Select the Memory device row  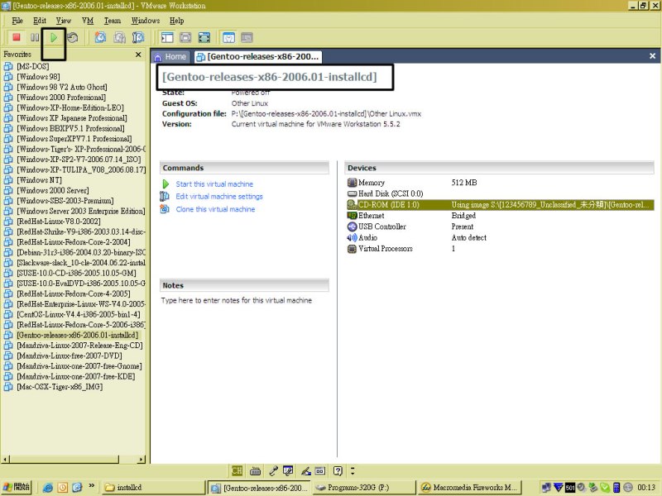coord(500,183)
